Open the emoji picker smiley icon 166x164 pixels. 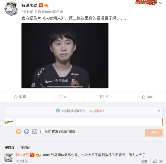[x=18, y=132]
